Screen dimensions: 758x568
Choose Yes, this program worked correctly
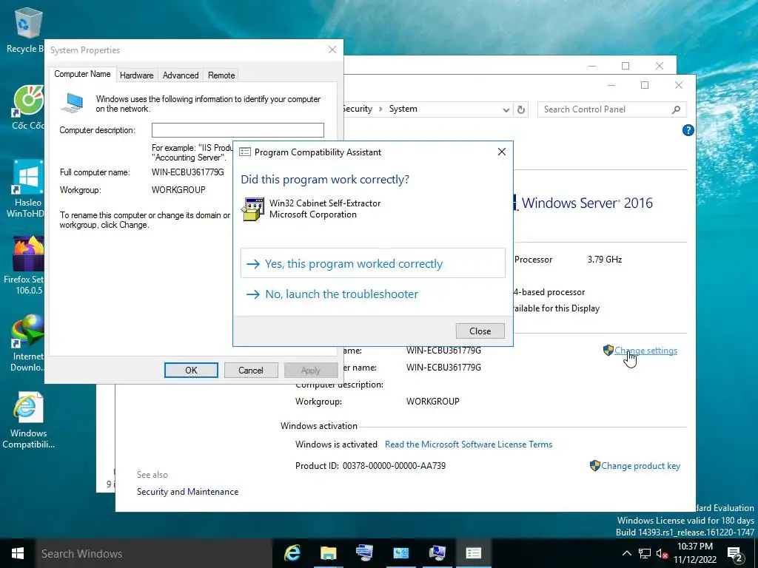coord(373,263)
